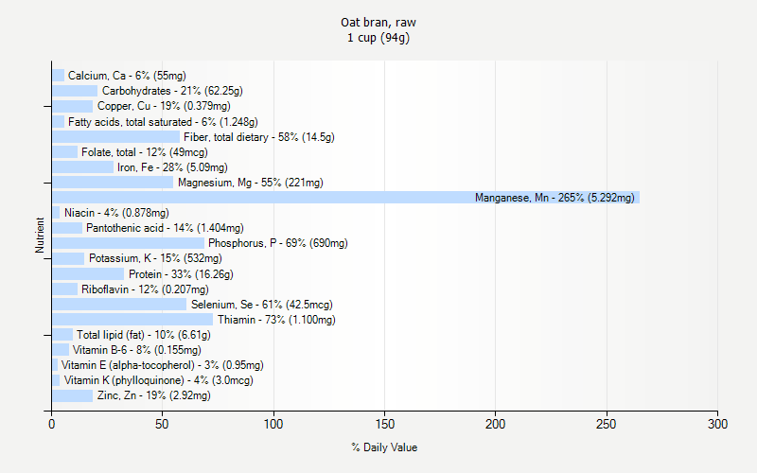Click the Phosphorus bar in the chart
The image size is (757, 473).
click(x=128, y=243)
